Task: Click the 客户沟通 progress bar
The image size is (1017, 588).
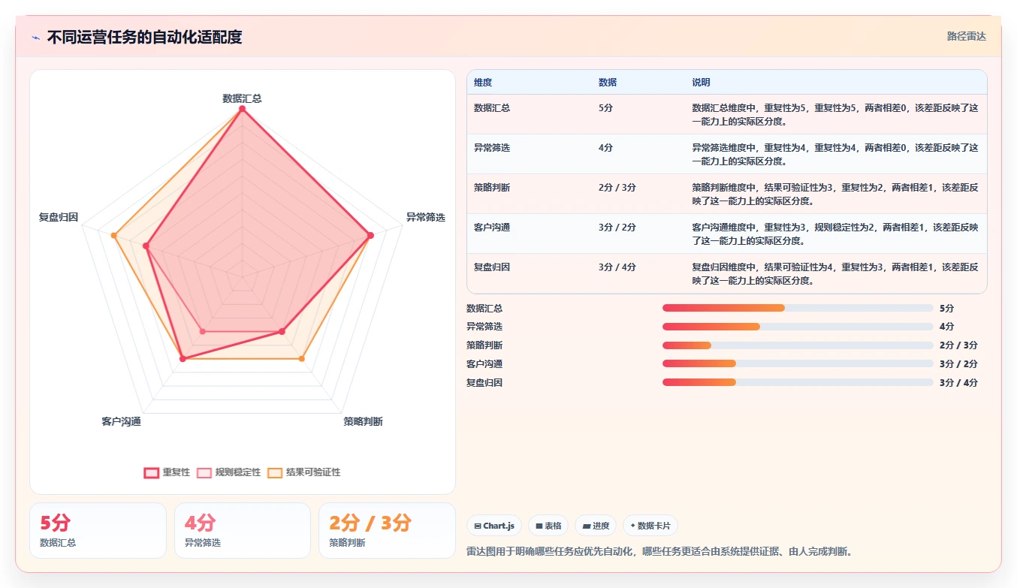Action: [x=798, y=364]
